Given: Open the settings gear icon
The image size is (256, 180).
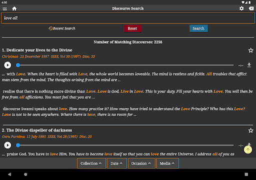Looking at the screenshot, I should tap(241, 8).
